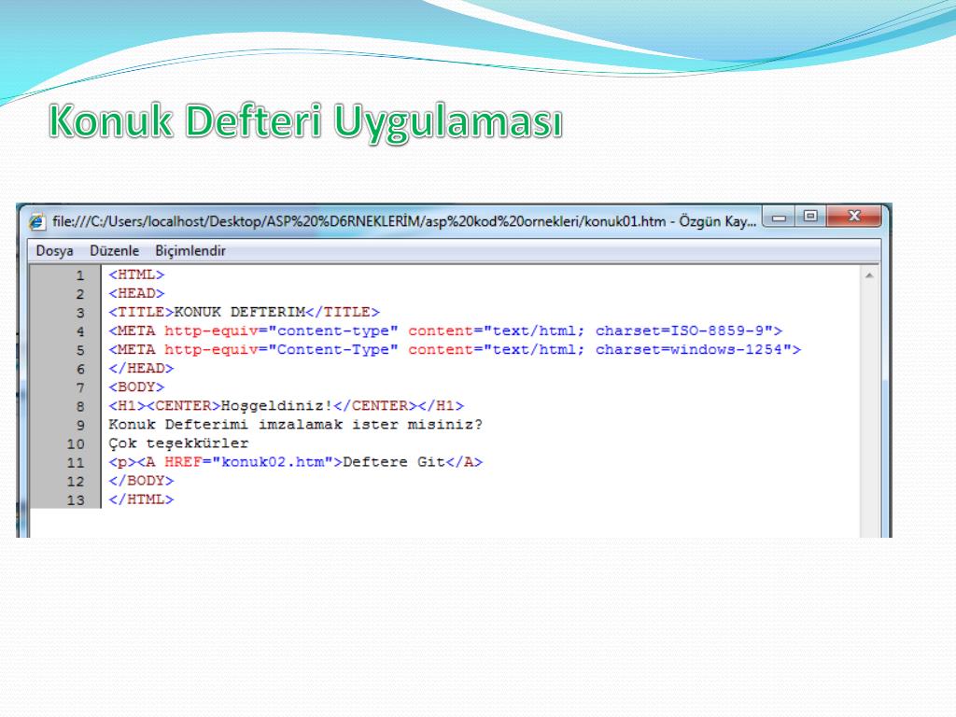Click the <HTML> tag on line 1
This screenshot has width=956, height=717.
tap(136, 275)
